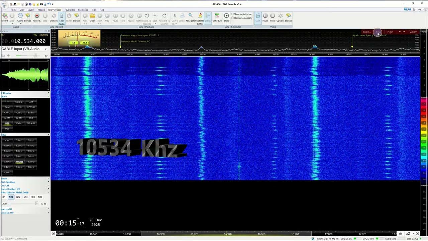428x241 pixels.
Task: Choose the 2.4kHz filter bandwidth
Action: (x=19, y=156)
